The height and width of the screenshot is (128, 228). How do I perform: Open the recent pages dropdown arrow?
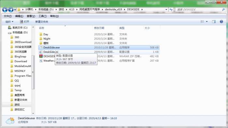[15, 10]
